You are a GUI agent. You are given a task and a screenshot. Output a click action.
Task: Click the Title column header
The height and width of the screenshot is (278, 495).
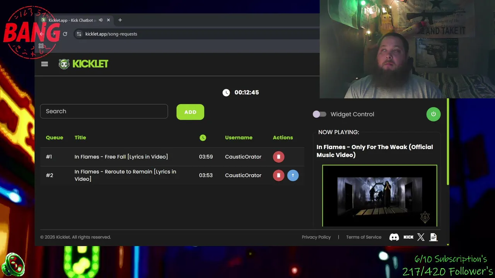(x=80, y=137)
